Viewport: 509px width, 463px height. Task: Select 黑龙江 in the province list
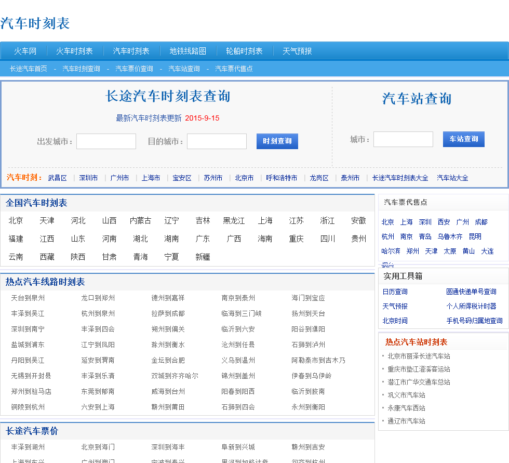click(234, 220)
